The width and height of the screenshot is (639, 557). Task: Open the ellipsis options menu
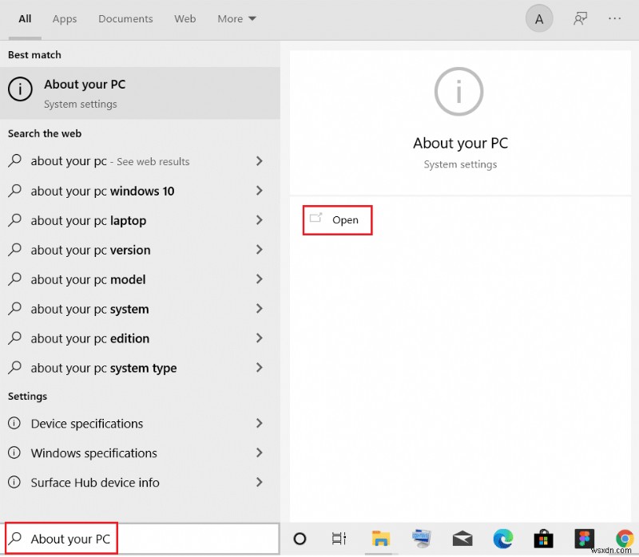point(615,18)
